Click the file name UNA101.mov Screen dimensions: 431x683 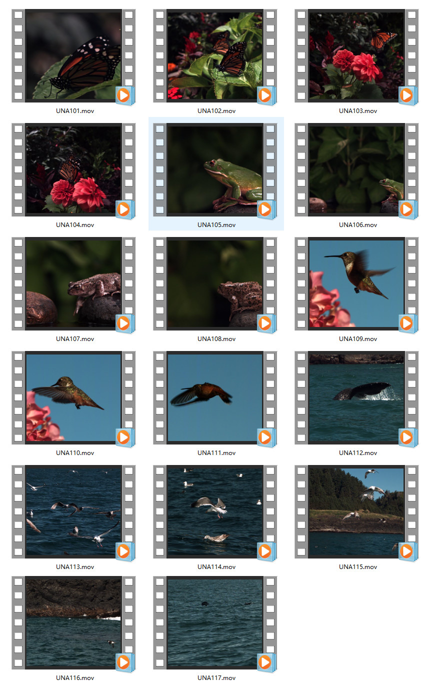(75, 111)
